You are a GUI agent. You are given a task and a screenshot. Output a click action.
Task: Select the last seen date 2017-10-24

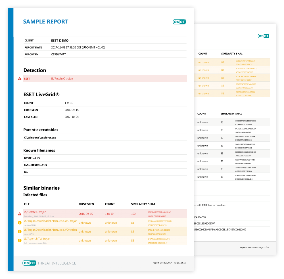(72, 117)
